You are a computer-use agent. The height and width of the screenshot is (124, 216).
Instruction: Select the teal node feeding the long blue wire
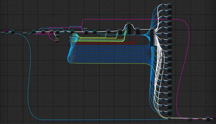[x=13, y=32]
